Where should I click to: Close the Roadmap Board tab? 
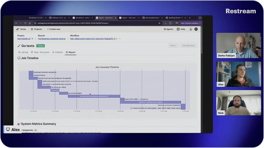[185, 18]
